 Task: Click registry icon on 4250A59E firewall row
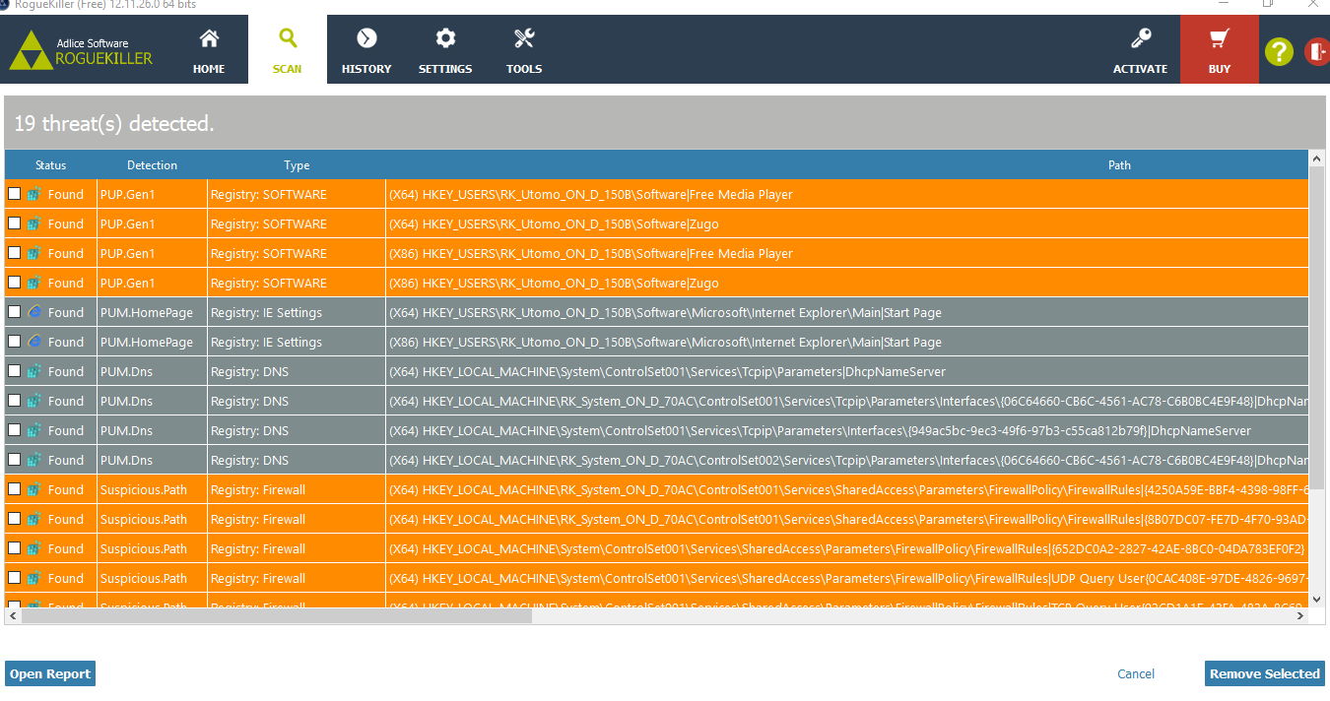pos(35,489)
